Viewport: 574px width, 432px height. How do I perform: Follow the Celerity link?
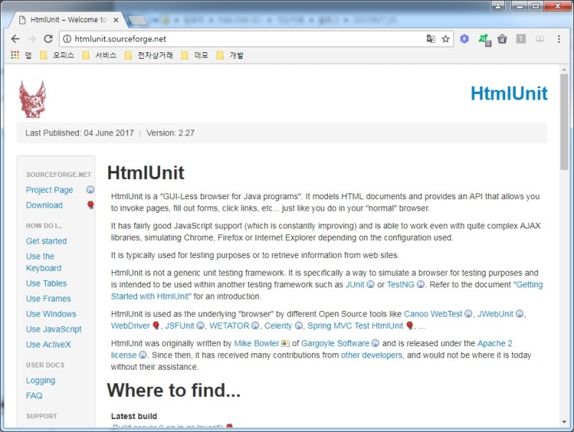point(278,326)
